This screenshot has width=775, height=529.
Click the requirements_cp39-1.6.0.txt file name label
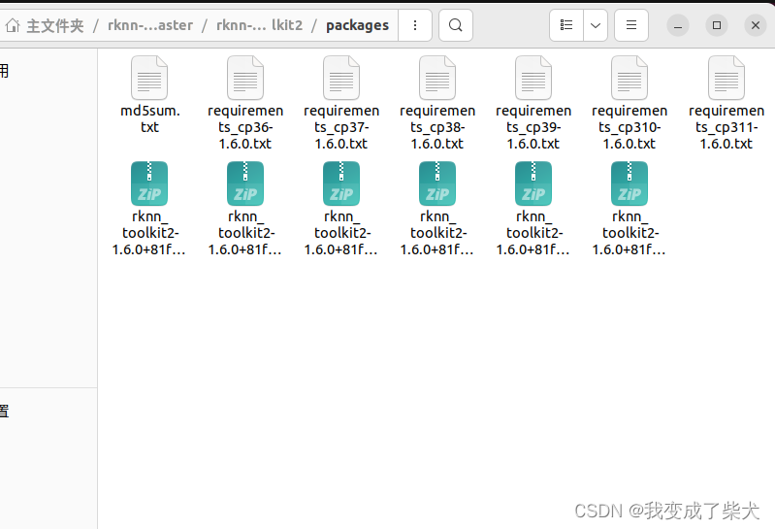533,127
